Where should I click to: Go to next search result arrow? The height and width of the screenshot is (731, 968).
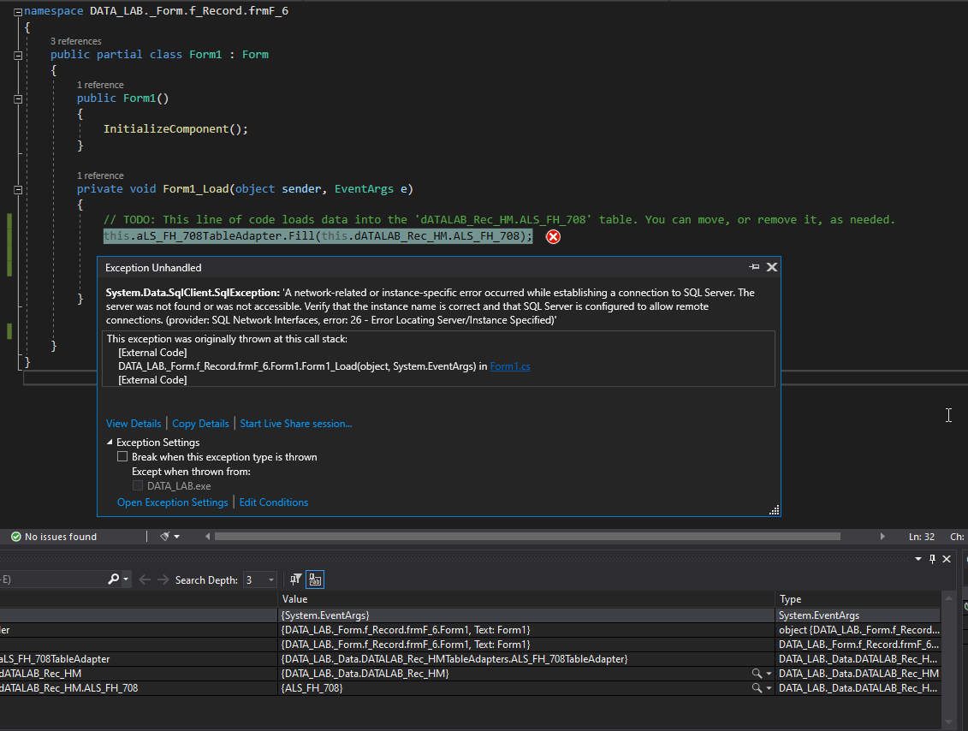click(163, 579)
